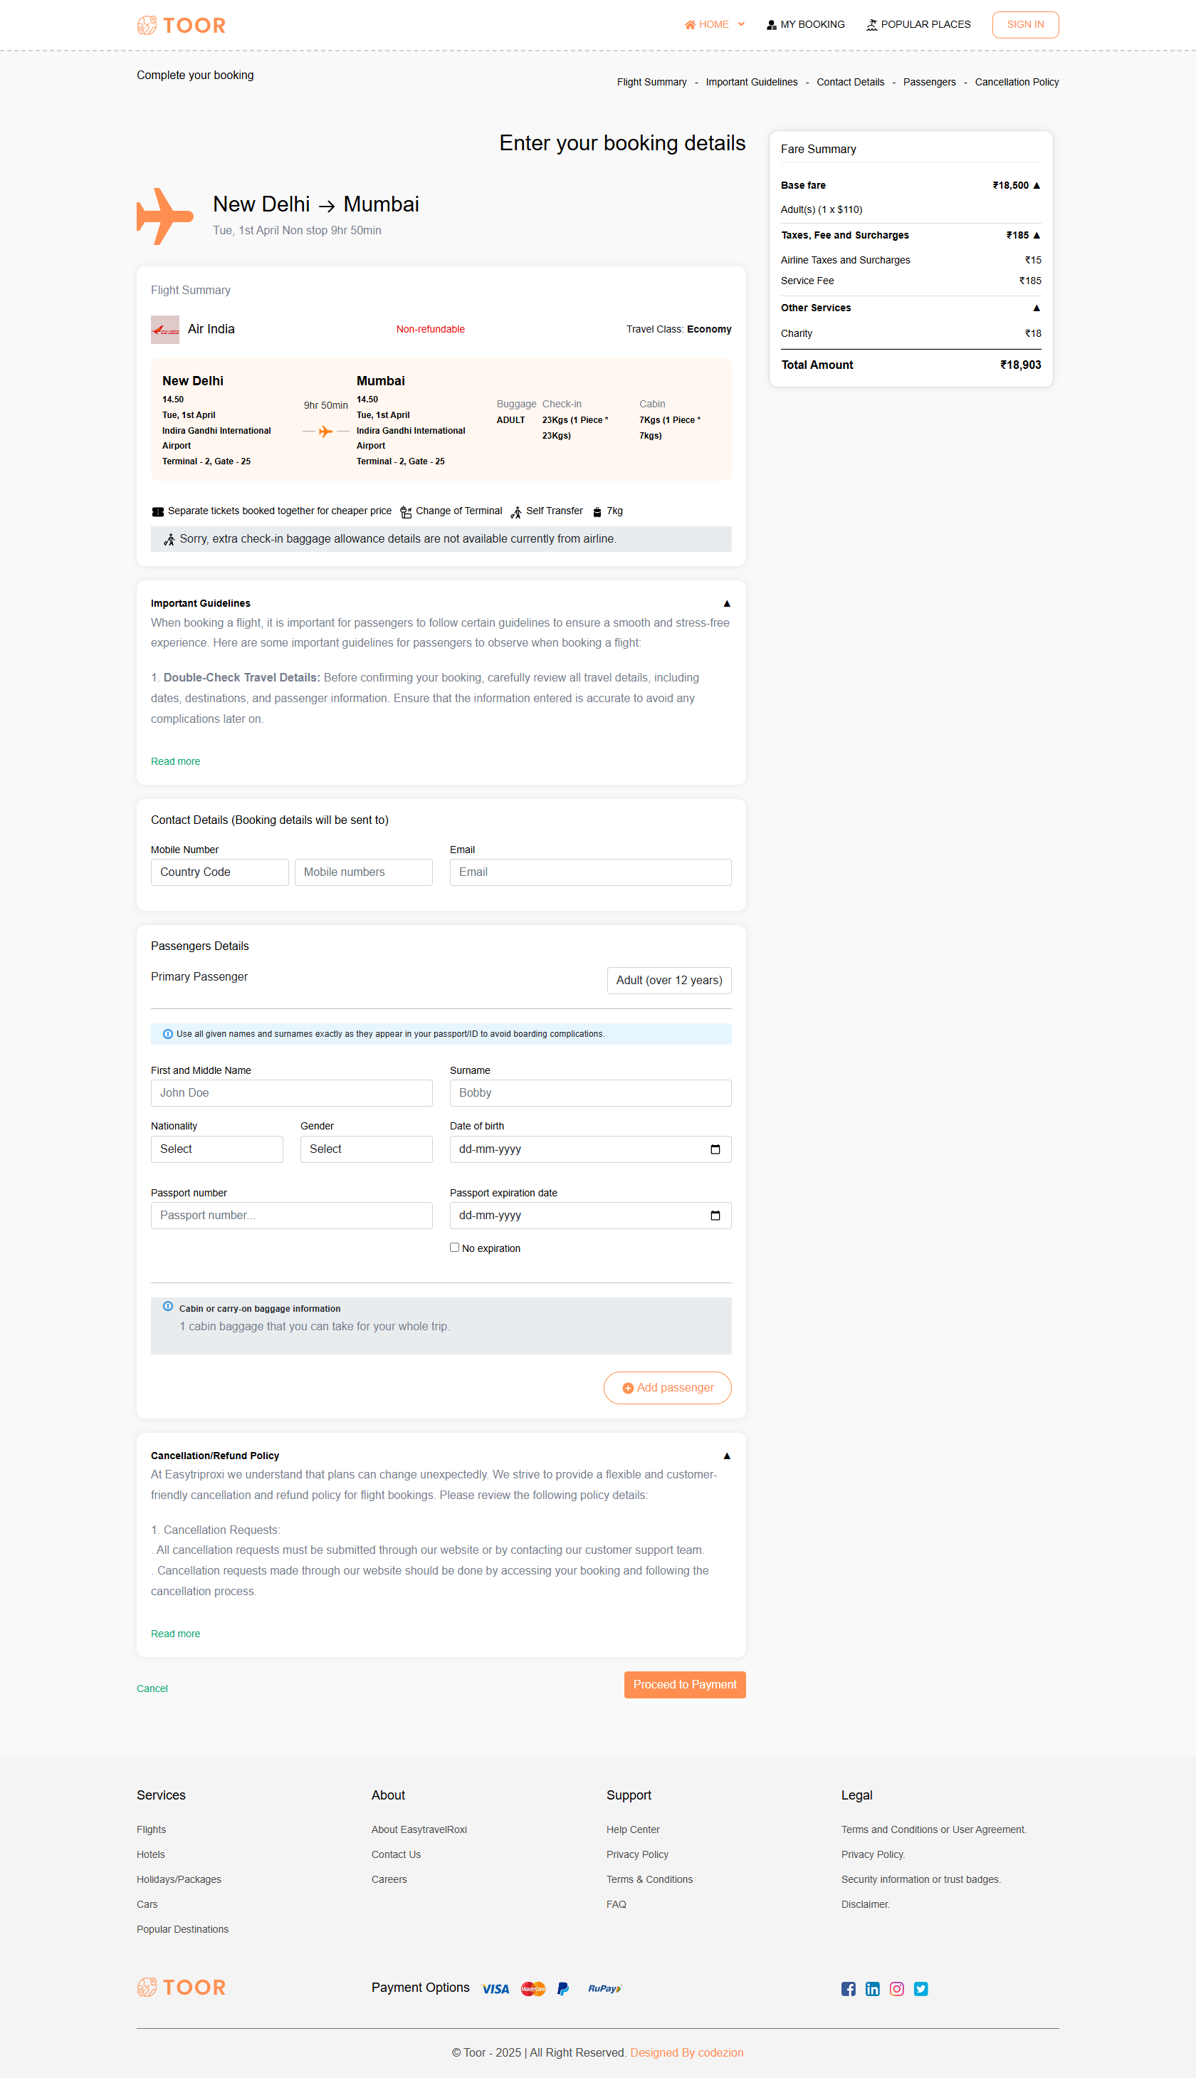The height and width of the screenshot is (2078, 1196).
Task: Open the Country Code dropdown
Action: [220, 872]
